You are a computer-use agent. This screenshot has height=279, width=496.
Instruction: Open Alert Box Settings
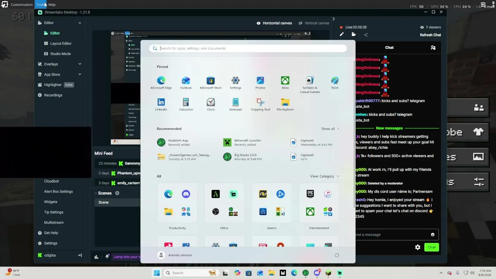coord(59,191)
